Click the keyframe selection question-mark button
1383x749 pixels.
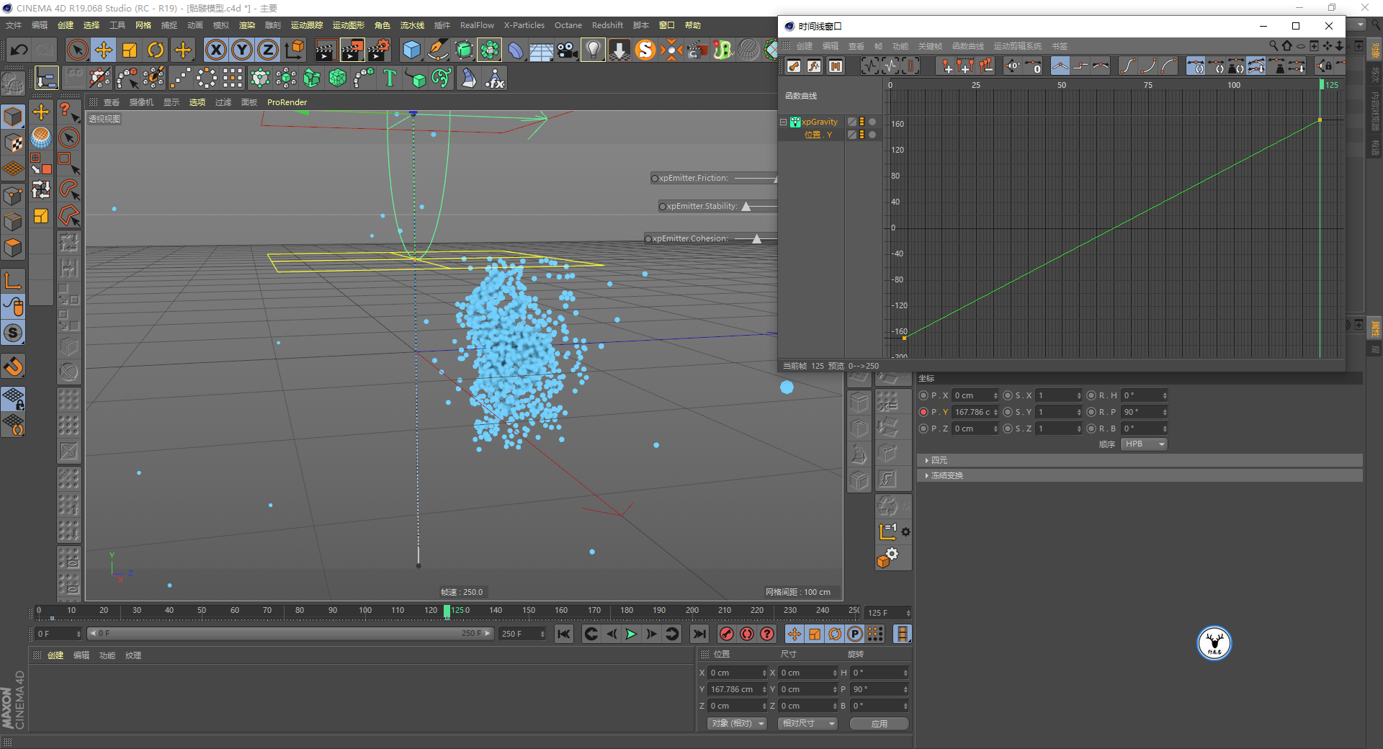767,634
